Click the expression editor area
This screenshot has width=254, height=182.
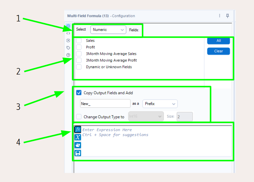pos(156,141)
